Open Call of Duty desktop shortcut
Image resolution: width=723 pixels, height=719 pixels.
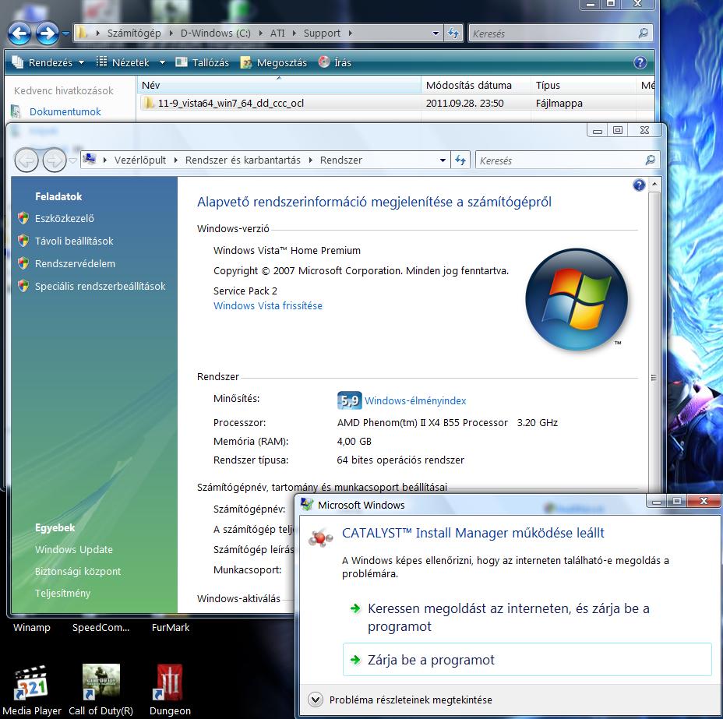[101, 690]
